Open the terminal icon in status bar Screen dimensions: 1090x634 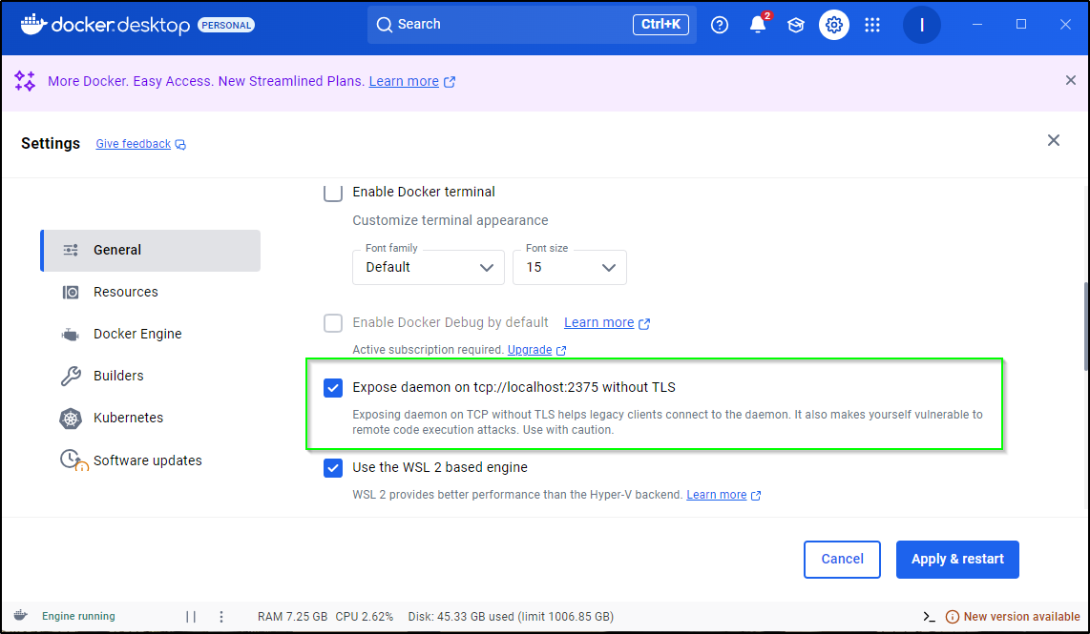click(x=929, y=617)
